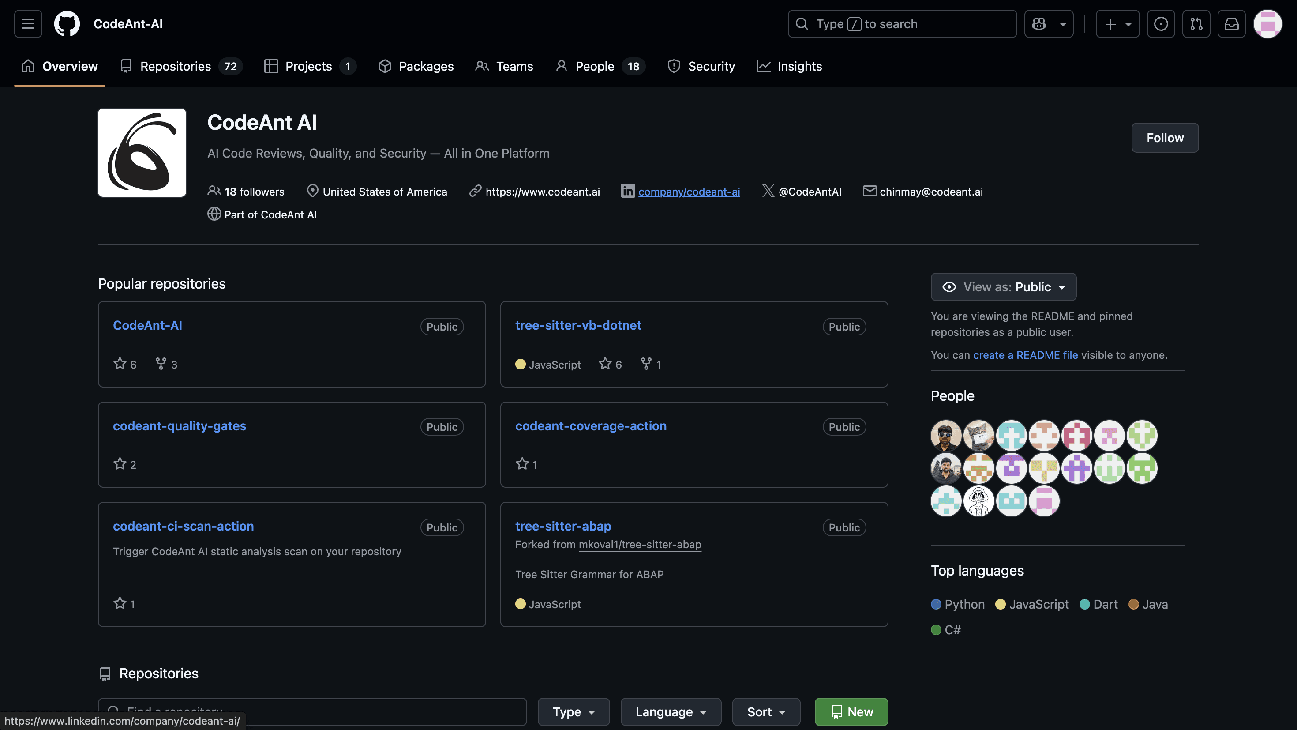Open View as: Public dropdown
Viewport: 1297px width, 730px height.
click(x=1004, y=287)
